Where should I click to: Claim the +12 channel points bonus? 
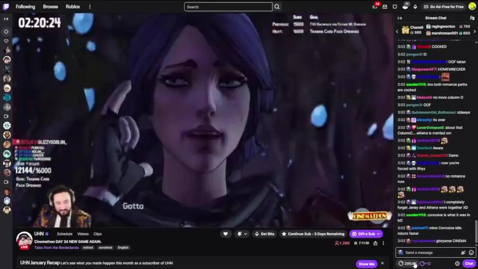pyautogui.click(x=425, y=263)
